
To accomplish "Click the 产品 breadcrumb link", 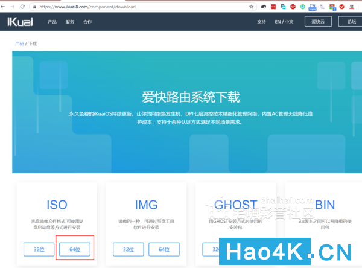I will (x=19, y=43).
